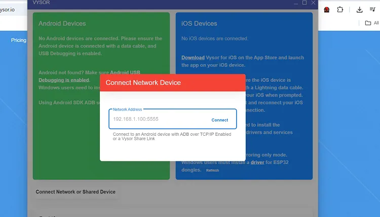Click the Connect Network Device dialog title
This screenshot has height=217, width=380.
tap(143, 83)
